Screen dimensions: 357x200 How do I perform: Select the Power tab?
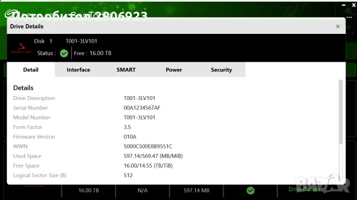(x=173, y=69)
